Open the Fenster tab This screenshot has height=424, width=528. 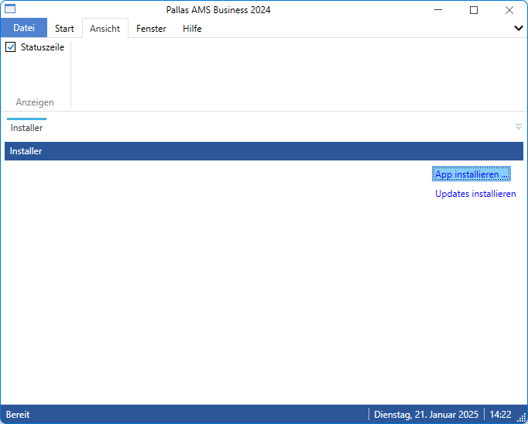click(151, 29)
